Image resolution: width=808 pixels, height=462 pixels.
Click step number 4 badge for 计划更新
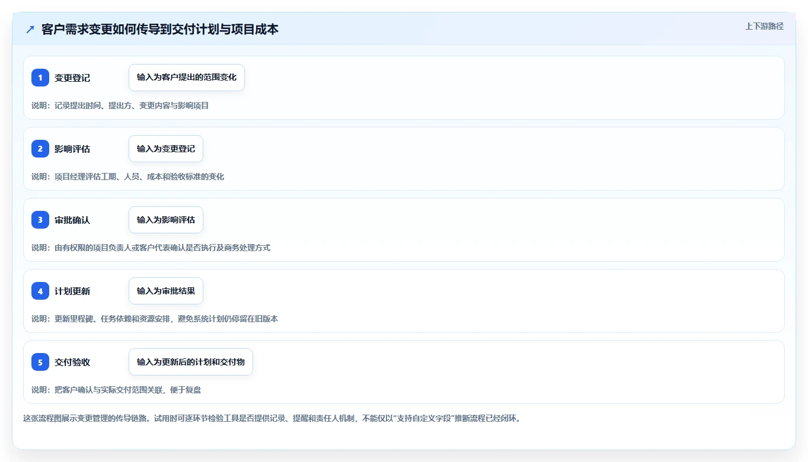click(x=40, y=291)
